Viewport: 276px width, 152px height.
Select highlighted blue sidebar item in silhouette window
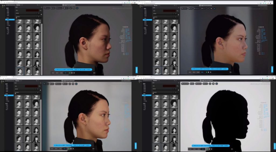pyautogui.click(x=147, y=95)
